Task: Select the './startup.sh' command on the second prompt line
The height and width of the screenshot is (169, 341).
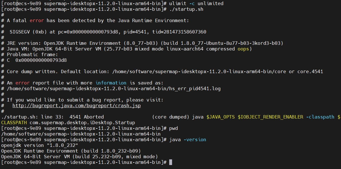Action: pyautogui.click(x=186, y=9)
